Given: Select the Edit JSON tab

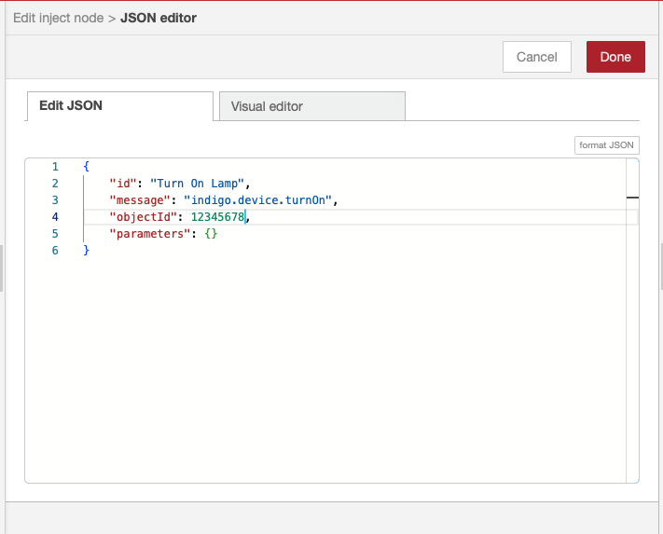Looking at the screenshot, I should point(120,105).
